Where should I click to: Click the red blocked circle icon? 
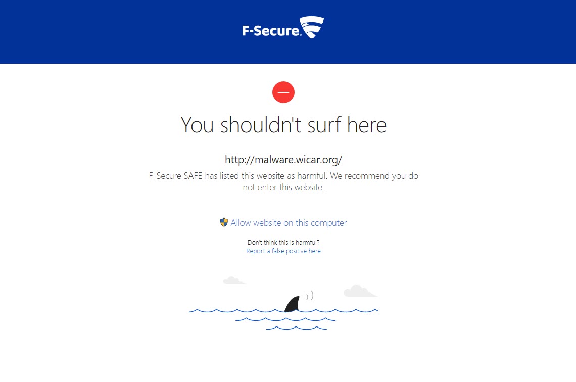(283, 92)
